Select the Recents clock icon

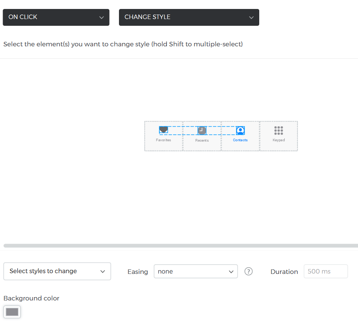coord(202,130)
